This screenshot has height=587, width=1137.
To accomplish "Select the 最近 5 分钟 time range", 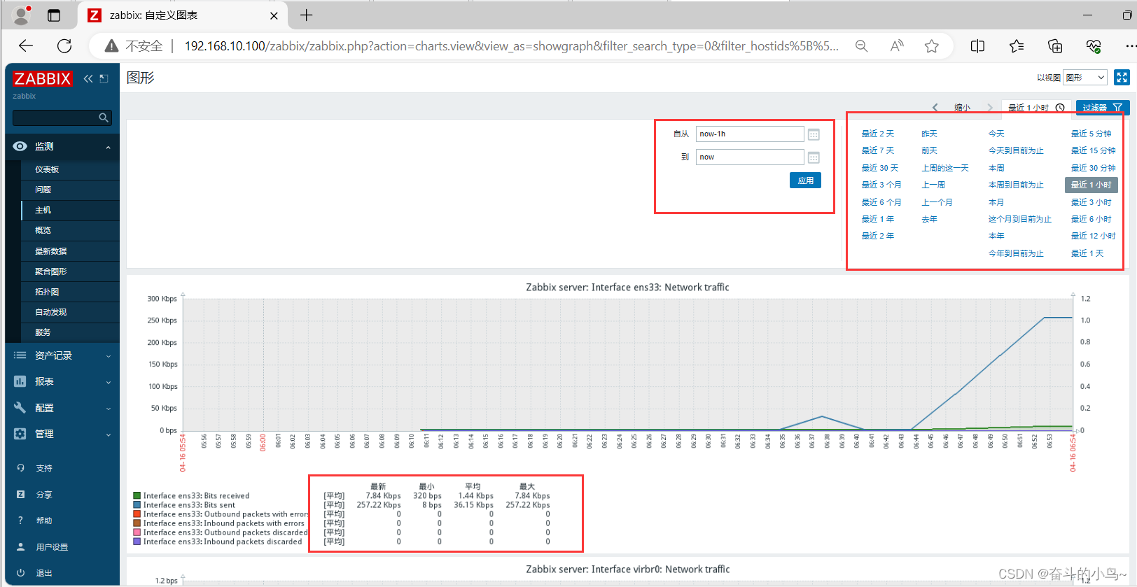I will click(1091, 134).
